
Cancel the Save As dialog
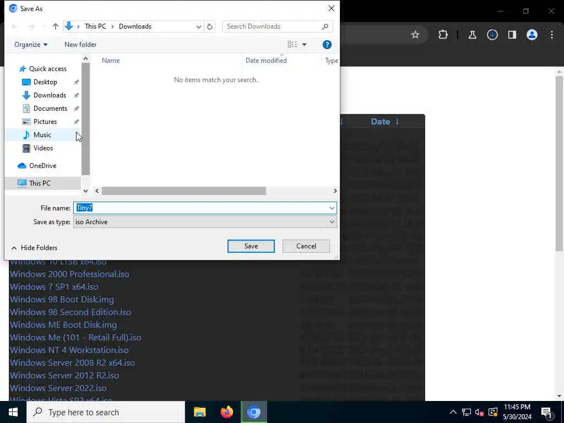306,246
